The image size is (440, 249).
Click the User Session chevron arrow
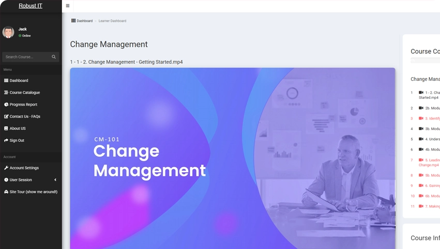(55, 180)
